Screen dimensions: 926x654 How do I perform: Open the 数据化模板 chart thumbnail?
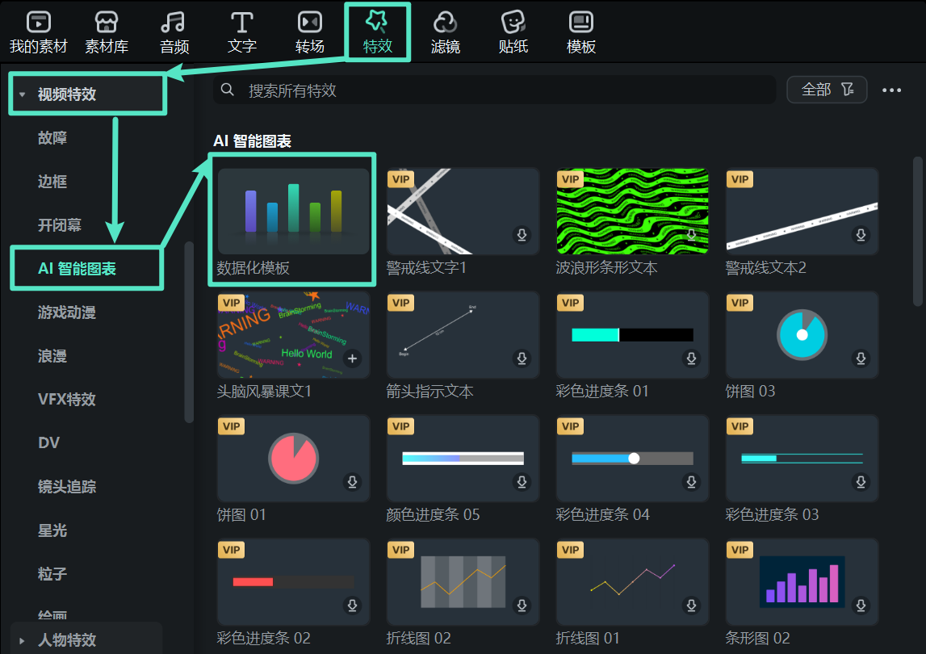click(x=292, y=212)
